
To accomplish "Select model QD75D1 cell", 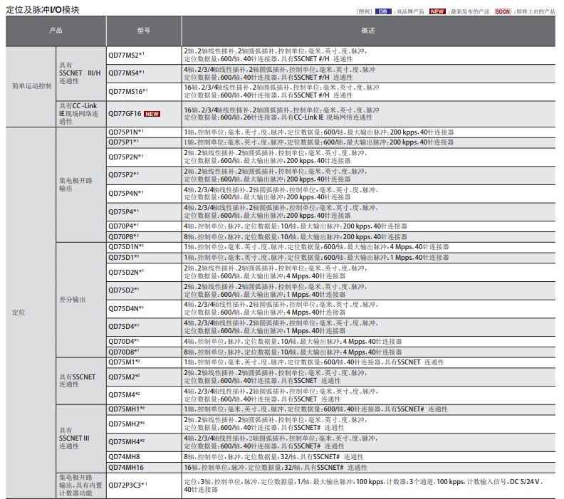I will pos(144,258).
